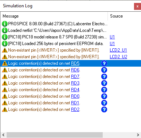Click warning triangle on RD2 contention row
Screen dimensions: 141x138
click(5, 109)
